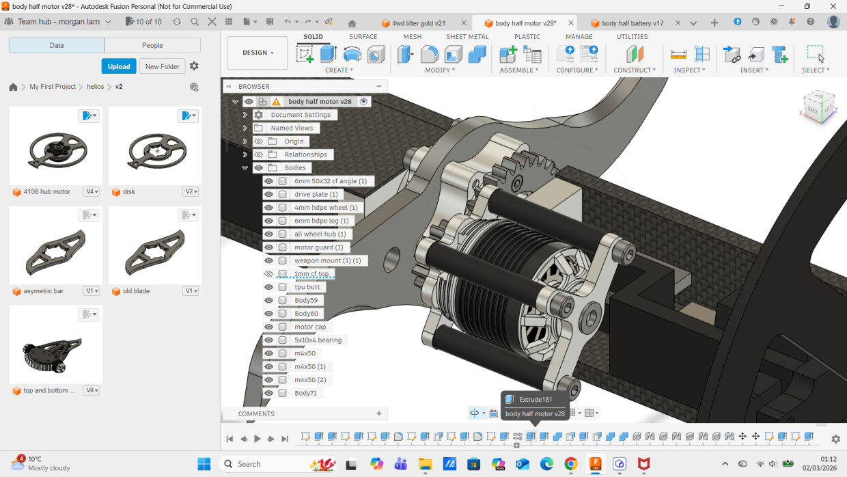Screen dimensions: 847x477
Task: Click the Refresh data panel icon
Action: tap(177, 22)
